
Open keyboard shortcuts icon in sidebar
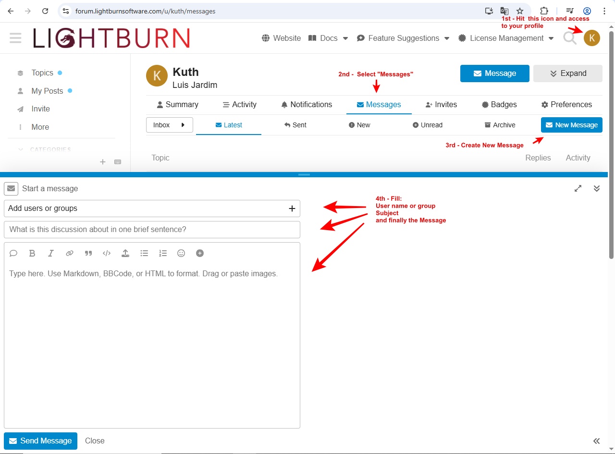pos(118,162)
